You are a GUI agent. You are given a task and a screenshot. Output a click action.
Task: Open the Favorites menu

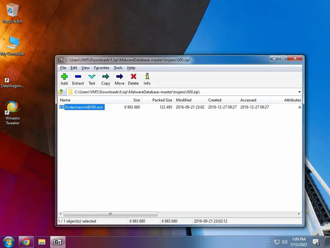(x=102, y=68)
